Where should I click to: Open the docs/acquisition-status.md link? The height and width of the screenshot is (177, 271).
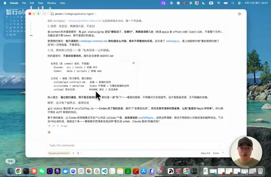click(x=85, y=21)
